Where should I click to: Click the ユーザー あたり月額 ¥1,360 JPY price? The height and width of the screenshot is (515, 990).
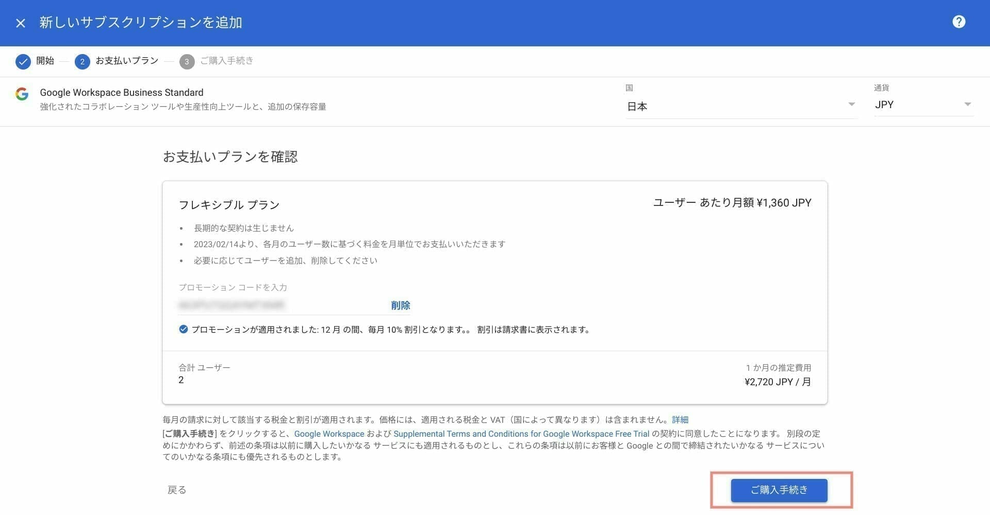[x=732, y=203]
